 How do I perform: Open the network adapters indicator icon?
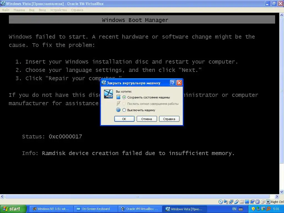[x=231, y=202]
